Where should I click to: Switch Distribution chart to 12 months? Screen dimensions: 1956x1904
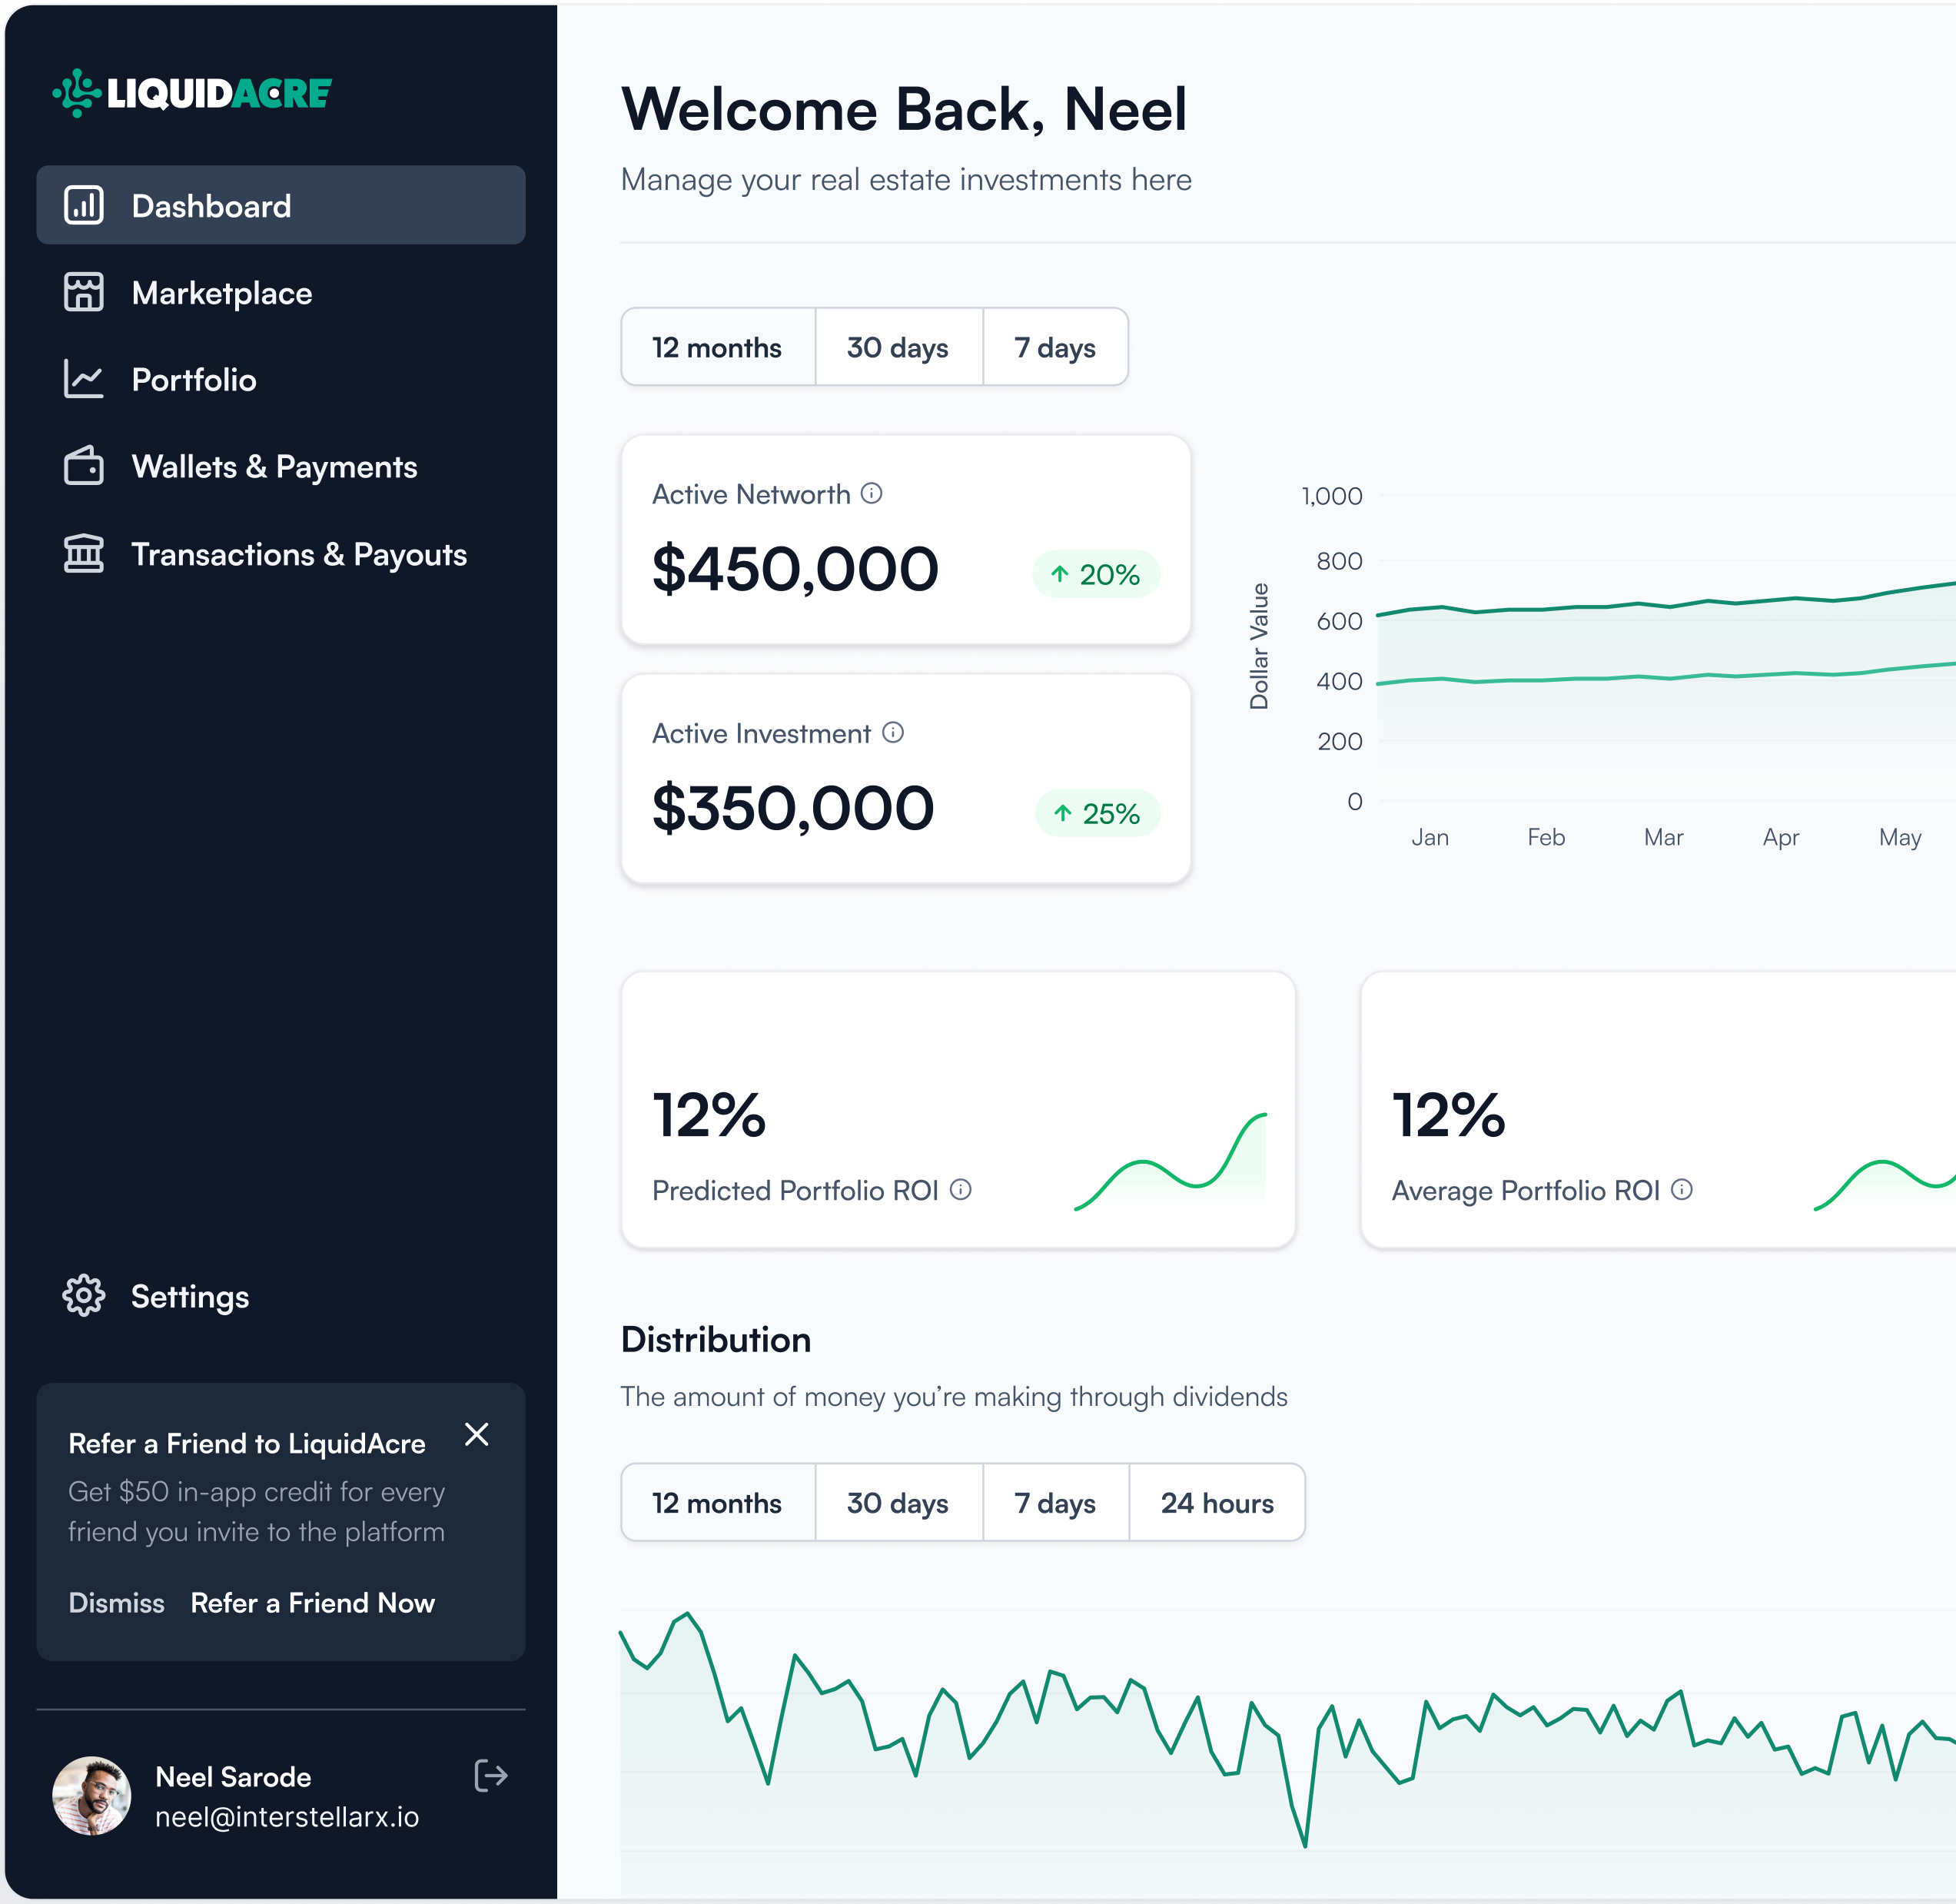tap(717, 1503)
